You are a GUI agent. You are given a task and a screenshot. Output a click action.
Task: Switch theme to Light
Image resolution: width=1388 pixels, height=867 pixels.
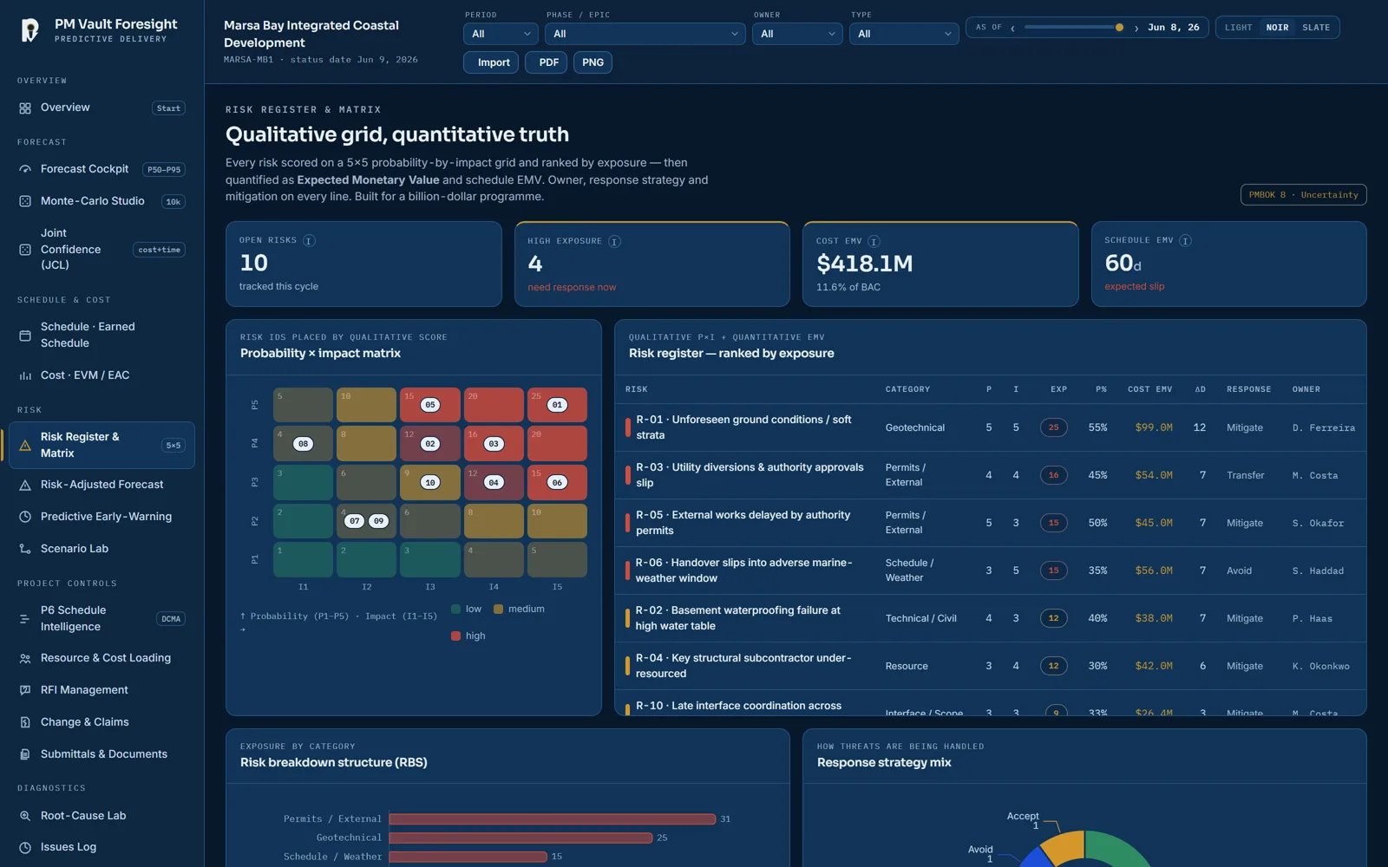[x=1238, y=28]
